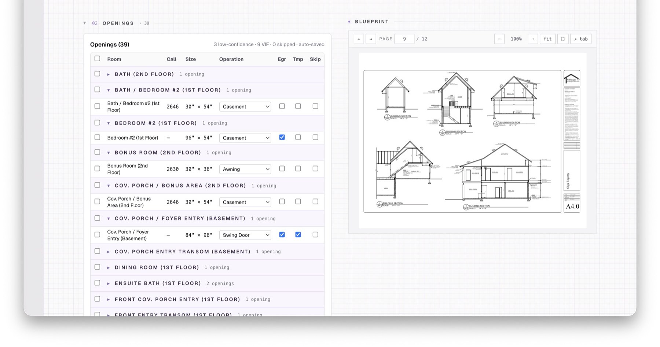Open Awning operation dropdown for Bonus Room

pos(245,169)
